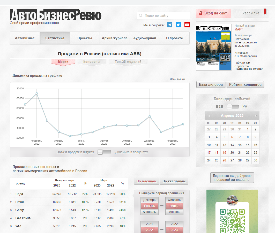Select 2021 in start year picker

click(x=150, y=224)
